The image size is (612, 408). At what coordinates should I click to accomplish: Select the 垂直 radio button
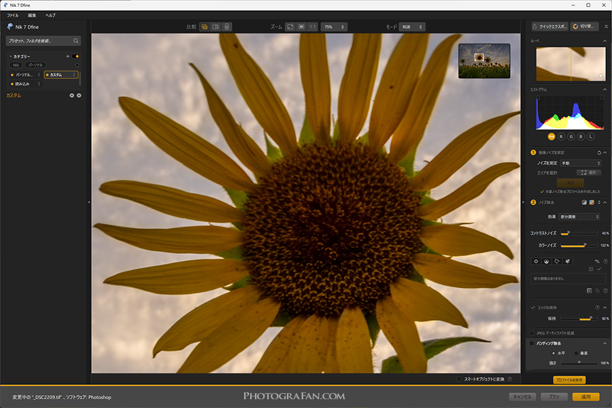pos(576,353)
